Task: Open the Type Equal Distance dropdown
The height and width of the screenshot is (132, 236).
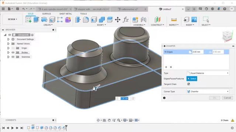Action: (x=208, y=73)
